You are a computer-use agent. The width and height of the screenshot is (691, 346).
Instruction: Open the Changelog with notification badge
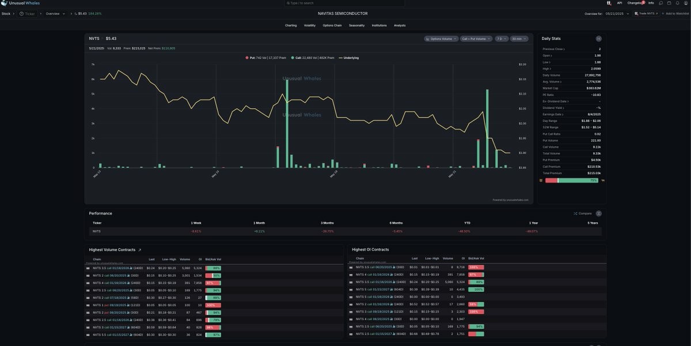click(636, 3)
